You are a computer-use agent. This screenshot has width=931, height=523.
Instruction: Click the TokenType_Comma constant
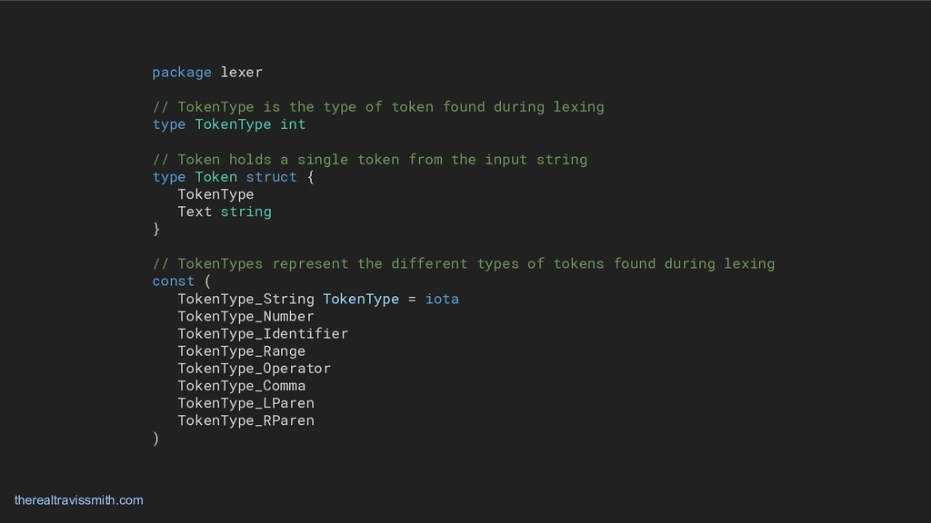pyautogui.click(x=242, y=385)
